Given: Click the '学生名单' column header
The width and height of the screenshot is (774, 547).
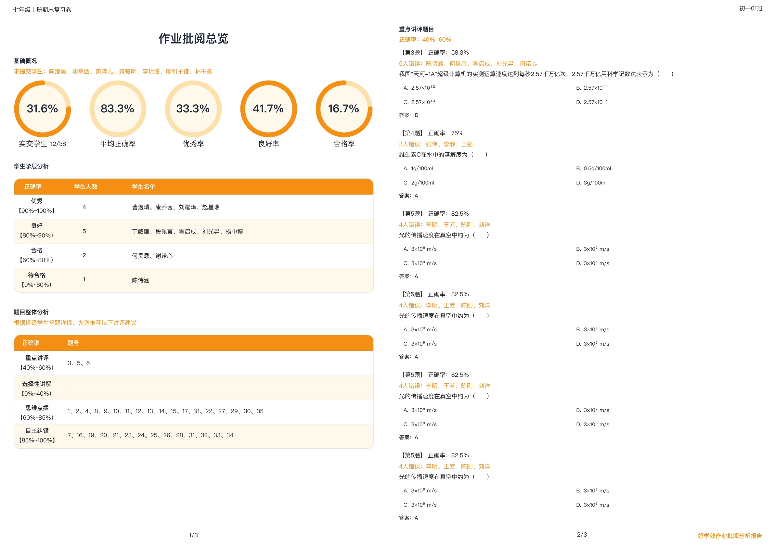Looking at the screenshot, I should click(x=143, y=187).
